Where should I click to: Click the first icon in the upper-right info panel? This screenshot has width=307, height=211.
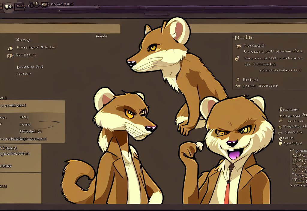point(239,46)
